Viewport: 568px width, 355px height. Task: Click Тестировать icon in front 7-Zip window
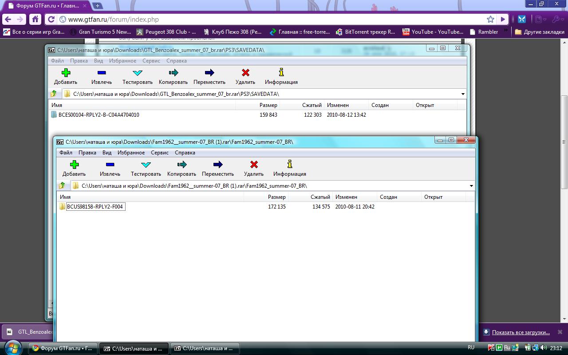coord(146,165)
